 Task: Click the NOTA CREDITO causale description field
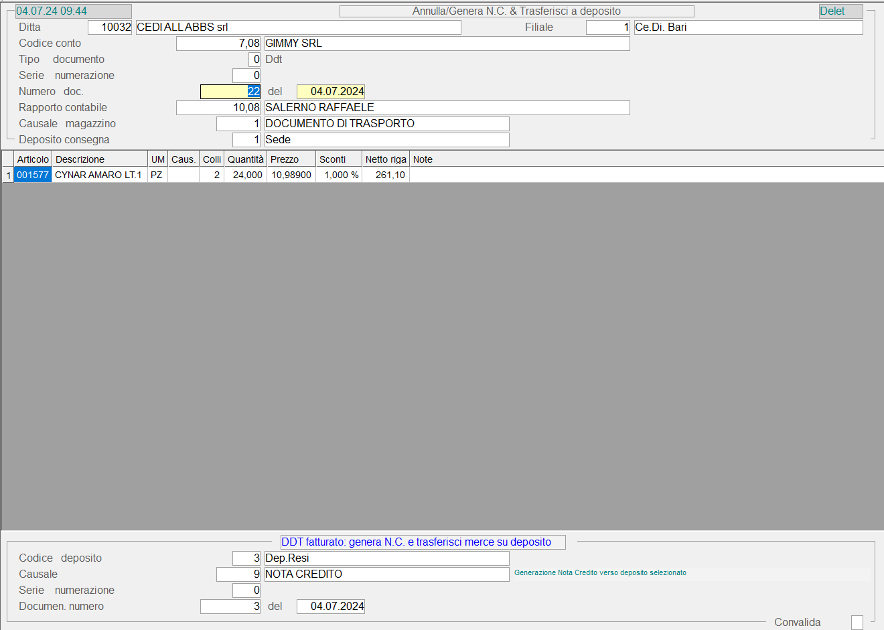pos(386,574)
